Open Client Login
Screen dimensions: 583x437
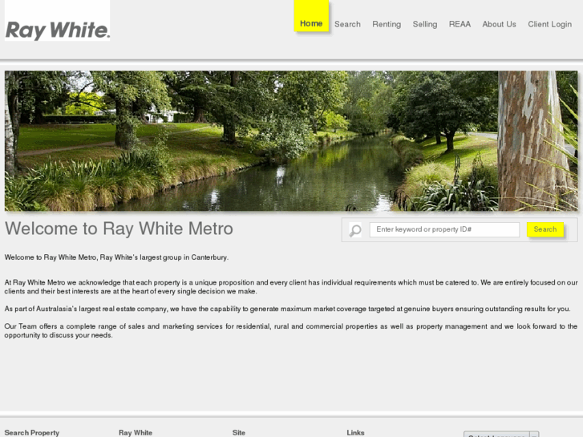tap(549, 25)
